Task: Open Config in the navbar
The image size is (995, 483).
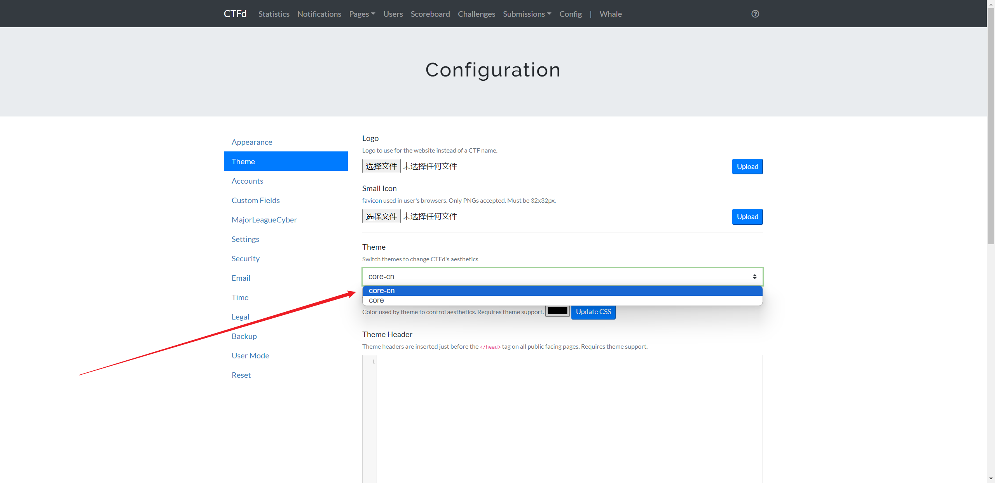Action: coord(571,14)
